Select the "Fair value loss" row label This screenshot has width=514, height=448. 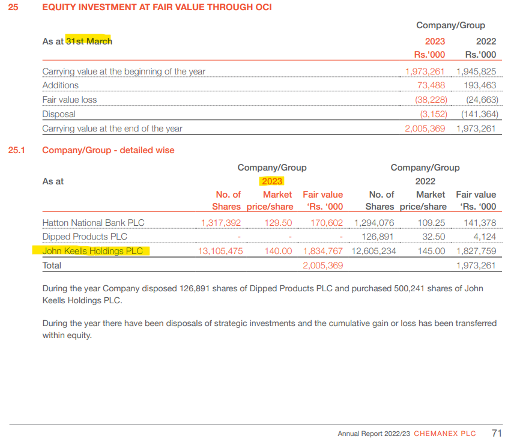click(x=70, y=100)
